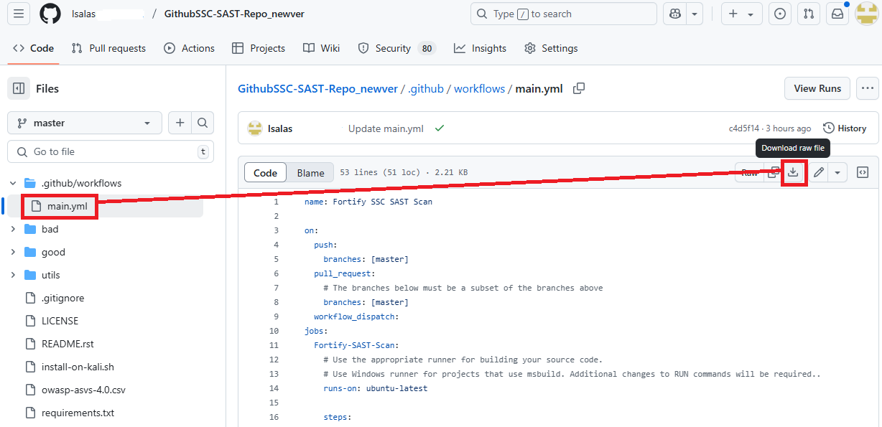Click the pencil edit file icon
Screen dimensions: 882x427
coord(818,172)
